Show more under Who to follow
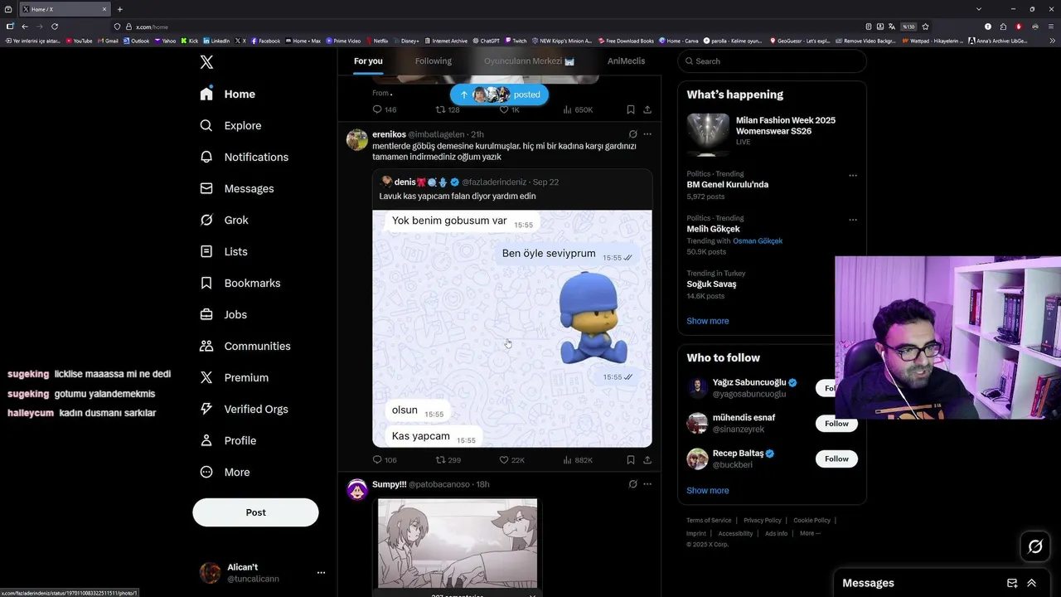The height and width of the screenshot is (597, 1061). 708,491
